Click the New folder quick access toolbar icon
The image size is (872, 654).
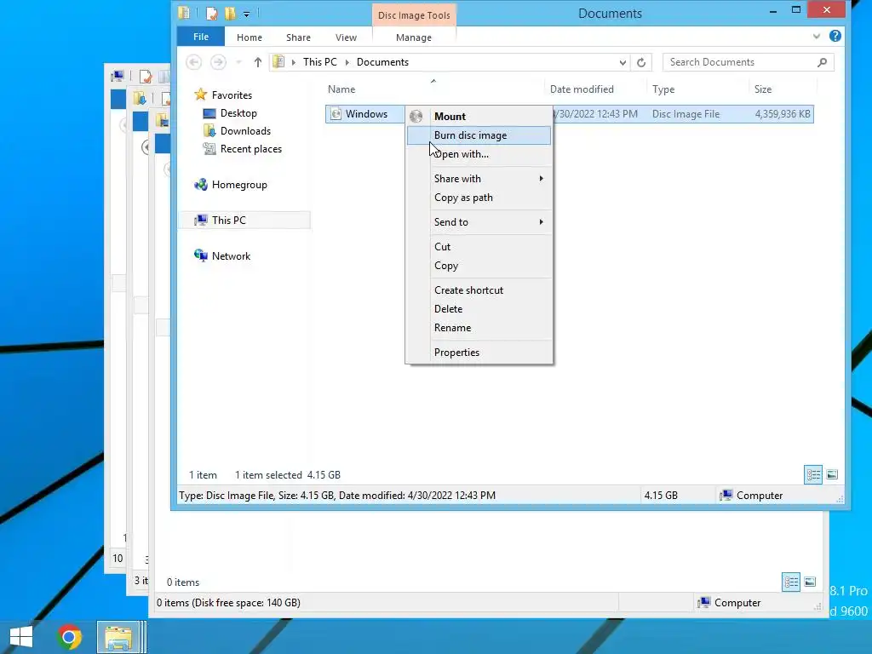(230, 14)
